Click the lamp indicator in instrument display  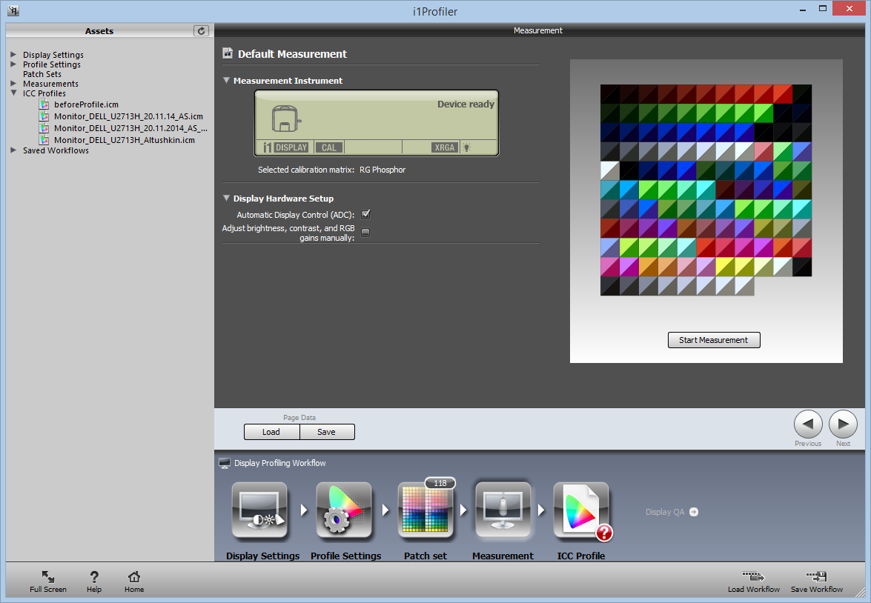pos(466,147)
